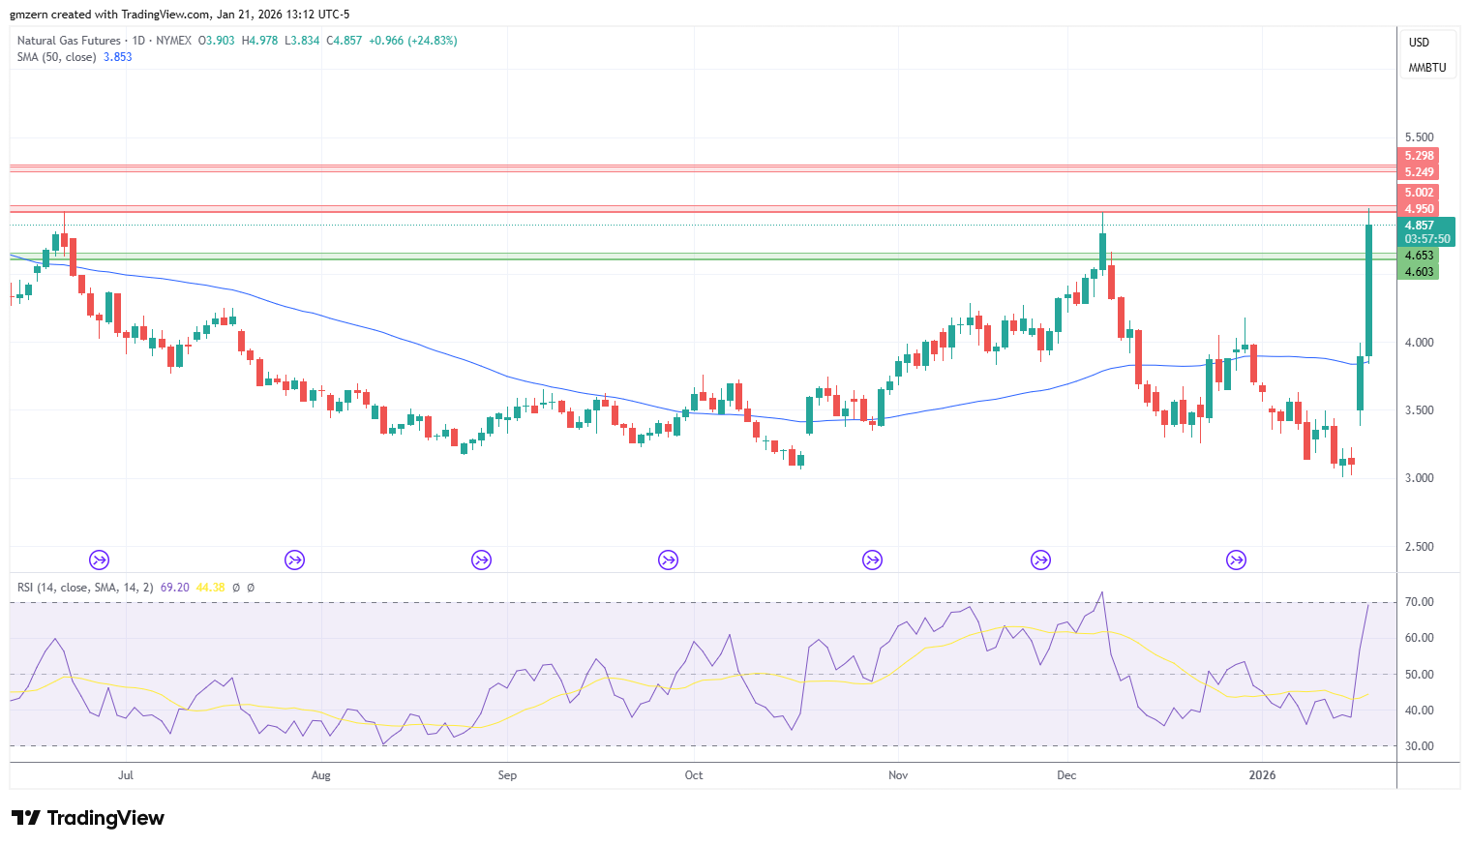Click the bar countdown timer 03:57:50

(x=1427, y=239)
